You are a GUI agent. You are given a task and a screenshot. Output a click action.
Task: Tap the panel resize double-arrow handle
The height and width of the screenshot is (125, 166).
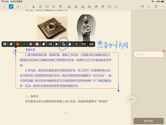coord(131,99)
